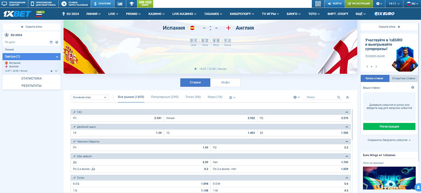This screenshot has height=193, width=421.
Task: Click the globe icon next to По дате
Action: pyautogui.click(x=56, y=42)
